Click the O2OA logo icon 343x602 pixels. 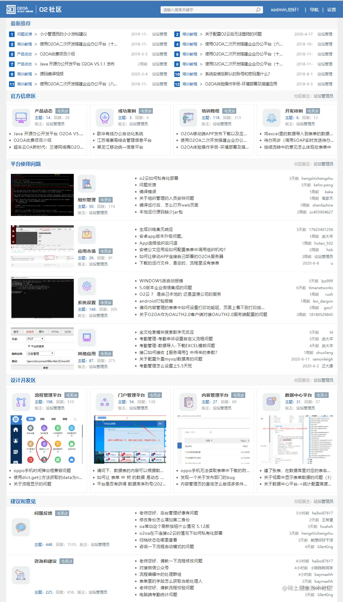click(x=11, y=9)
